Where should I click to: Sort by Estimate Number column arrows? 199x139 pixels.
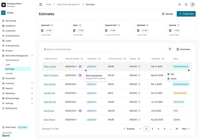[82, 59]
